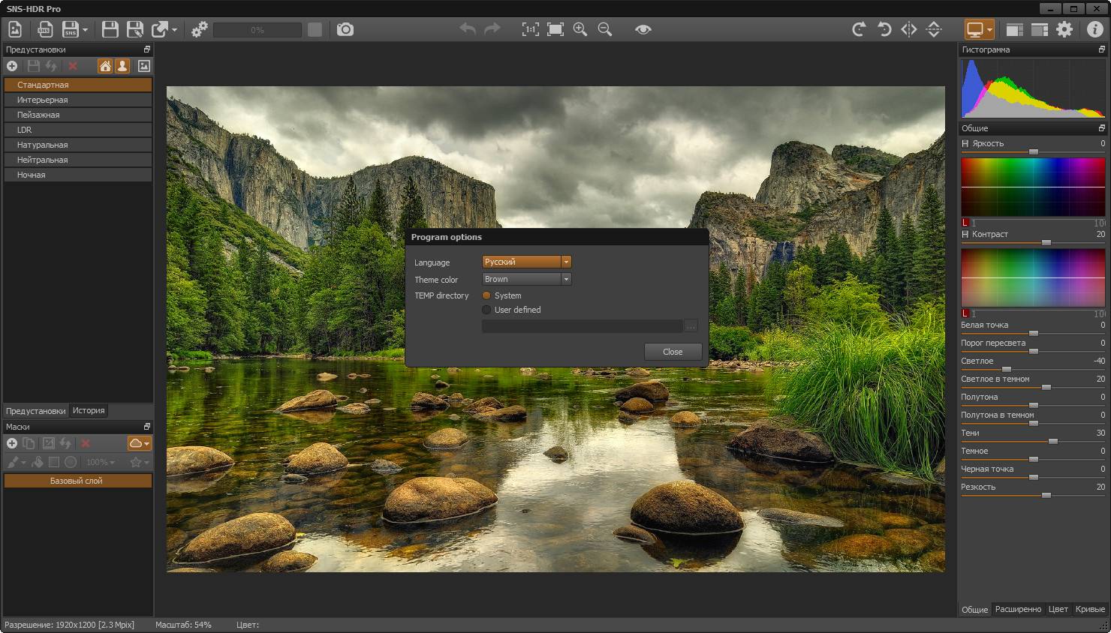
Task: Click the Резкость slider handle
Action: point(1046,496)
